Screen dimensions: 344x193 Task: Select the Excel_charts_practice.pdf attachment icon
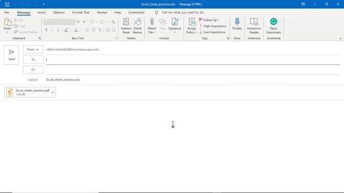[x=10, y=92]
